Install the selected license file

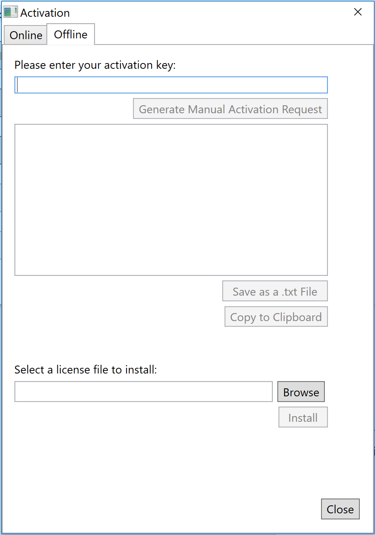303,417
